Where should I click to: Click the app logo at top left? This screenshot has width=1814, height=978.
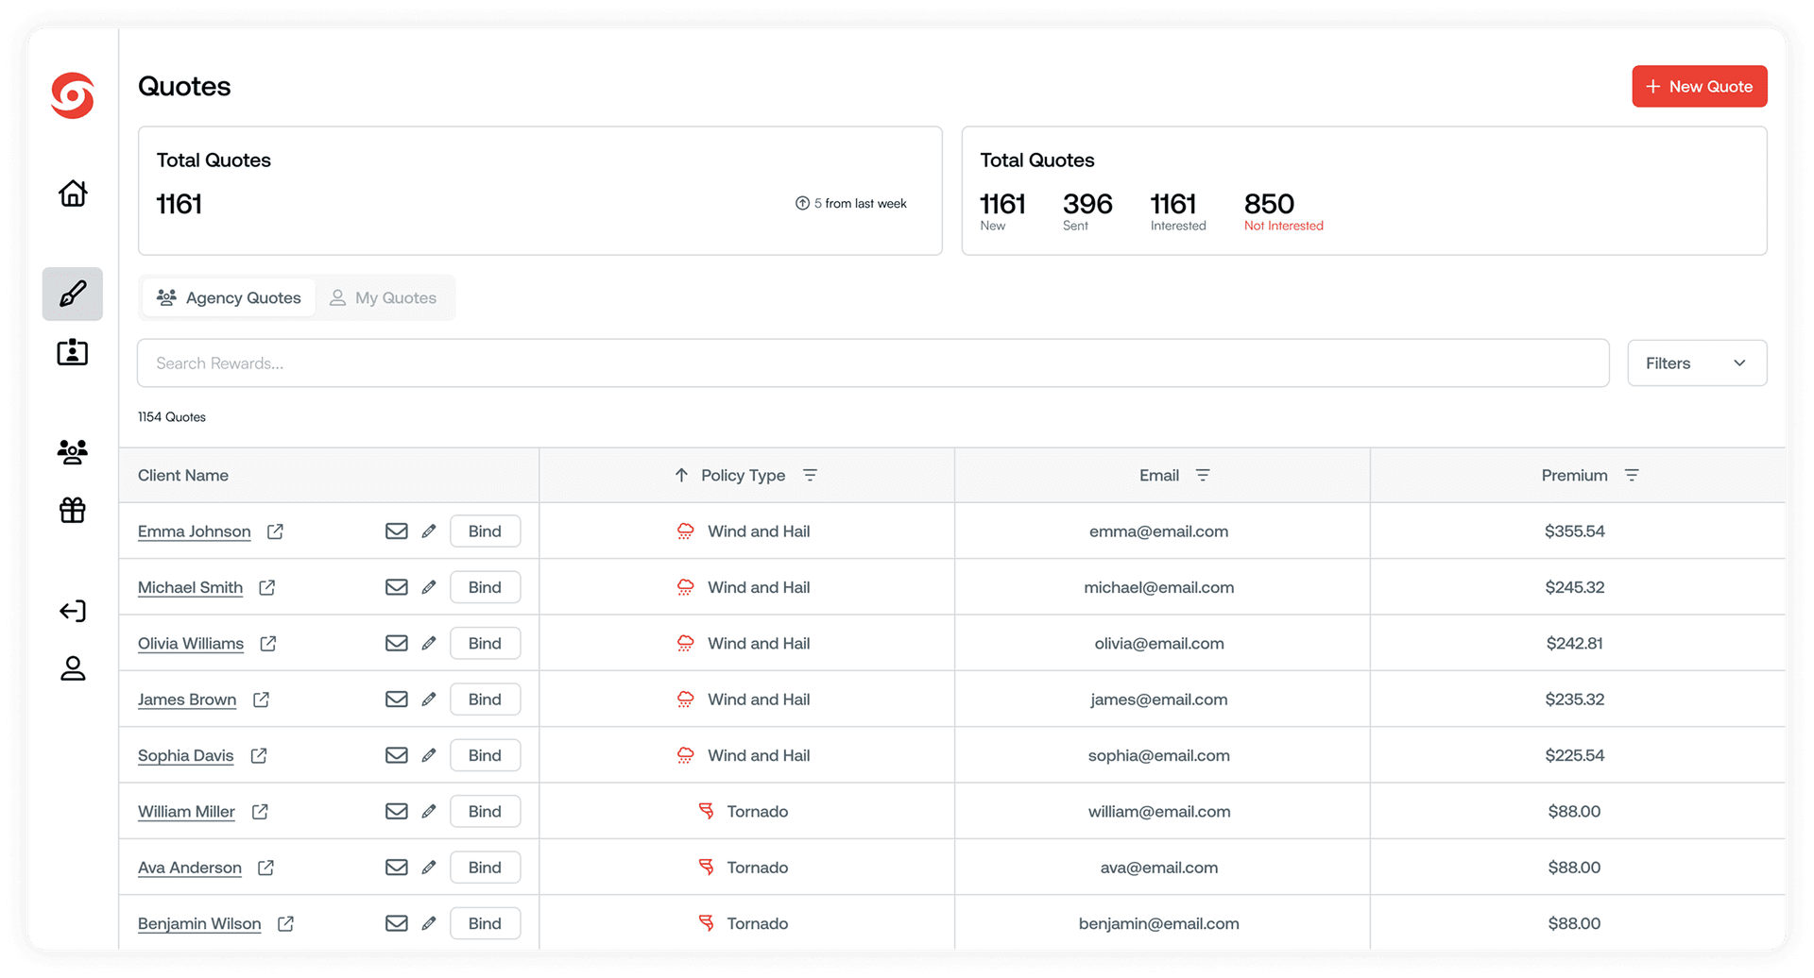73,95
